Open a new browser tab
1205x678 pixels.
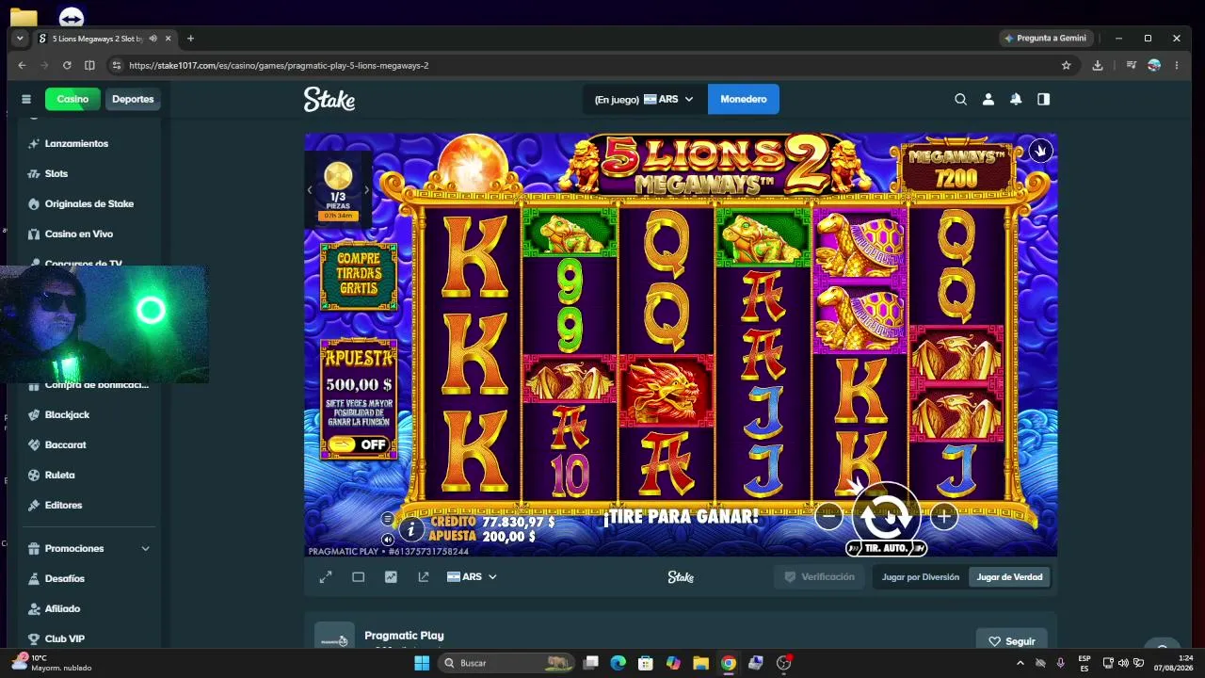point(190,39)
